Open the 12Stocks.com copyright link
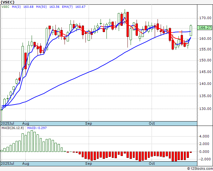The image size is (213, 171). (x=200, y=168)
